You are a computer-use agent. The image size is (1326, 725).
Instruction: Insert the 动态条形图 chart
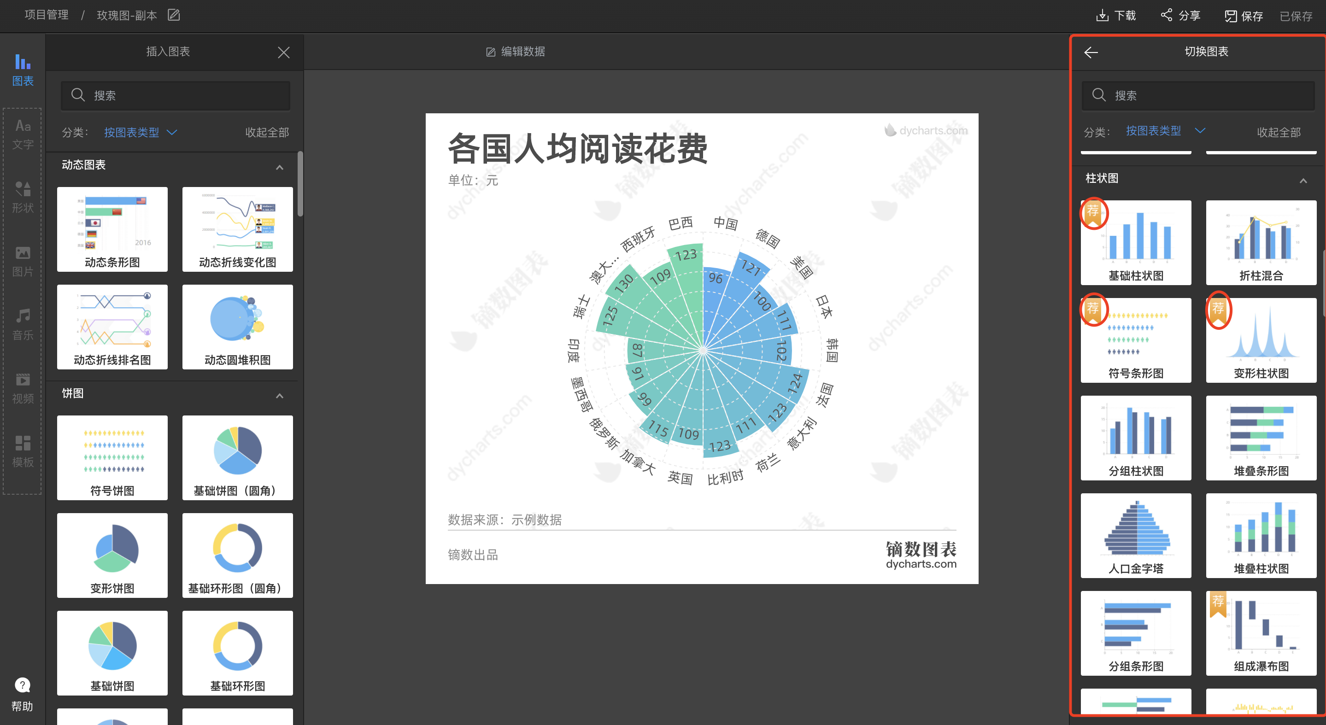click(112, 229)
